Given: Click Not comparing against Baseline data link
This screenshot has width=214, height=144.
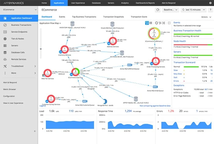Looking at the screenshot, I should [155, 106].
